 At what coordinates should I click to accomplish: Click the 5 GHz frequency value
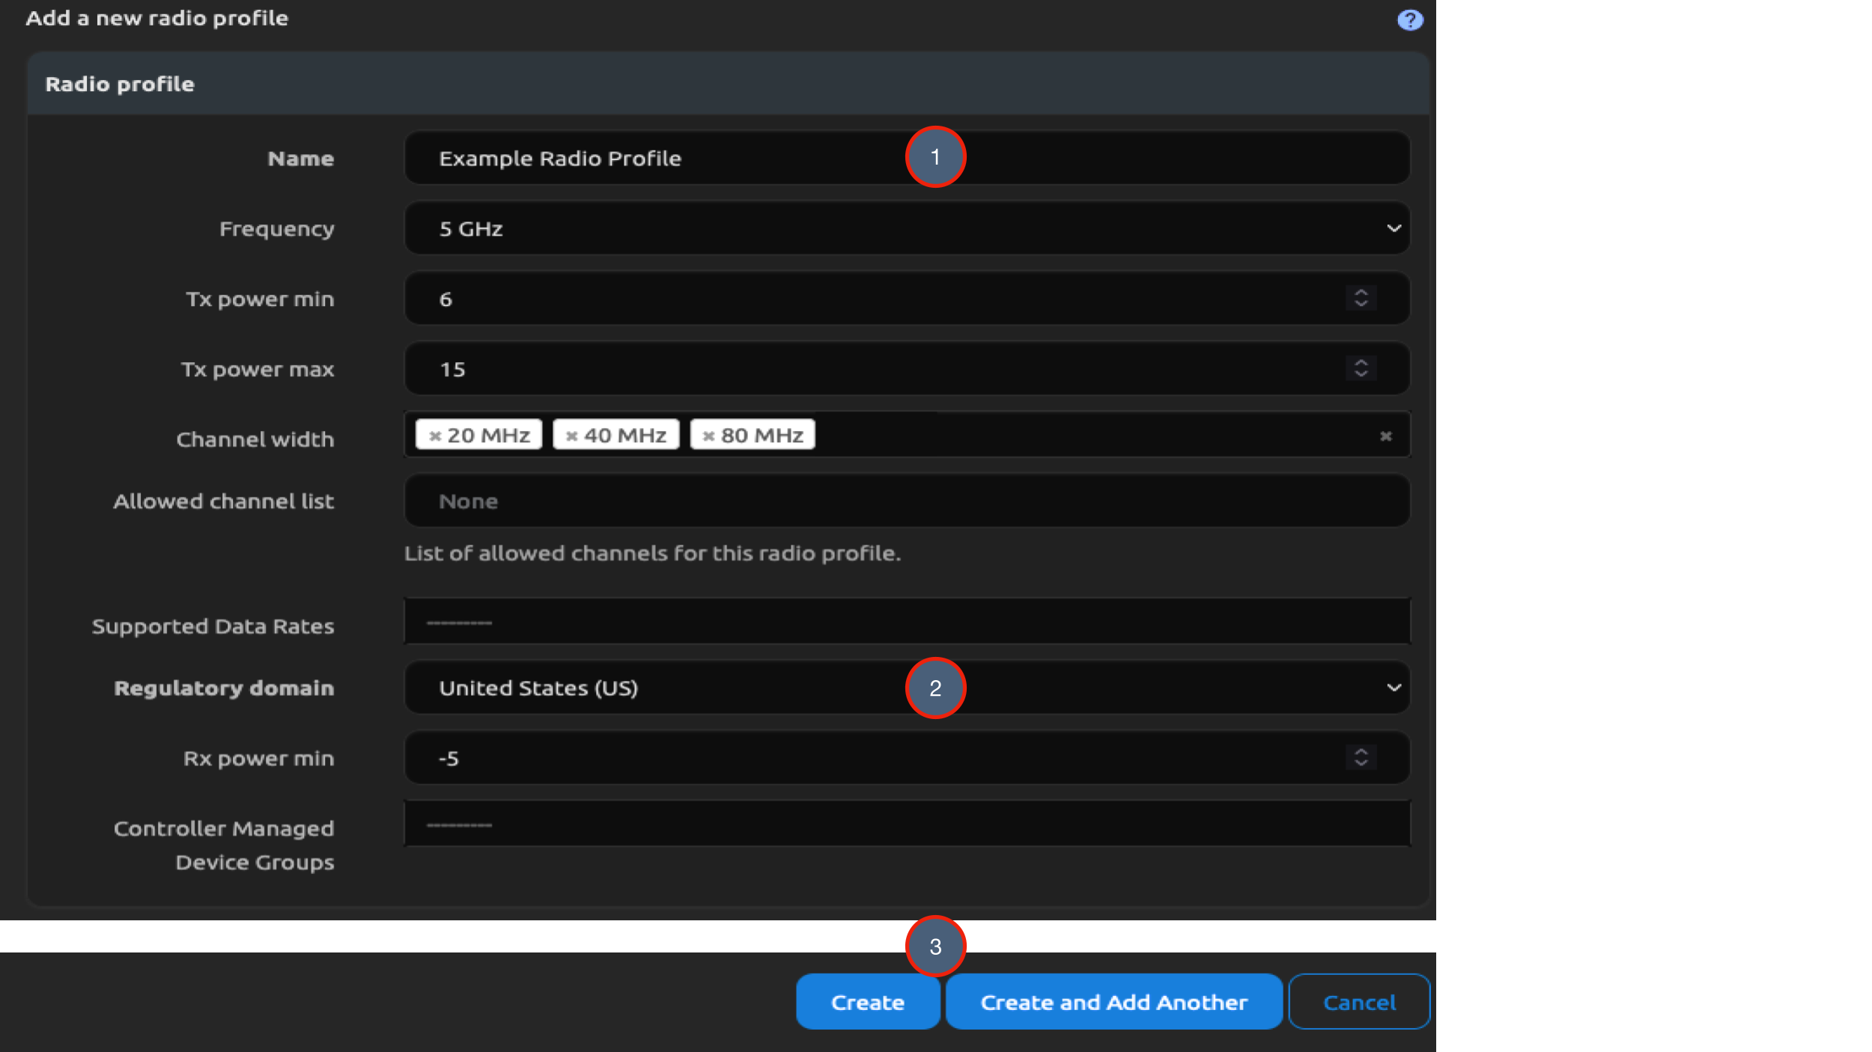(x=470, y=228)
